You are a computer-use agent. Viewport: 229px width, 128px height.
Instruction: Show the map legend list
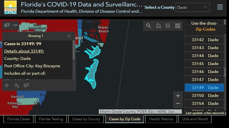[x=168, y=26]
